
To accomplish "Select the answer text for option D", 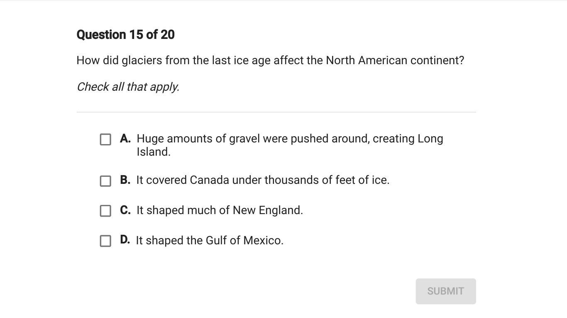I will pyautogui.click(x=210, y=241).
